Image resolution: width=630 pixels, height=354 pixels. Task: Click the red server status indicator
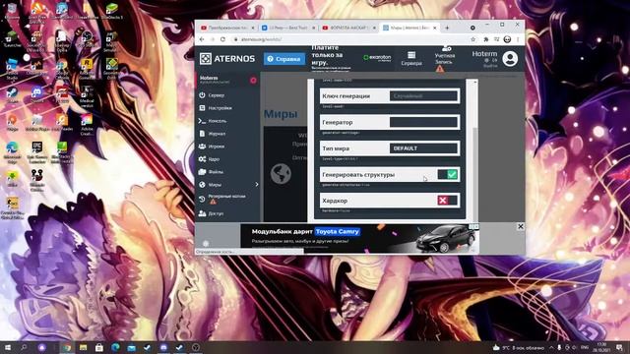(253, 81)
